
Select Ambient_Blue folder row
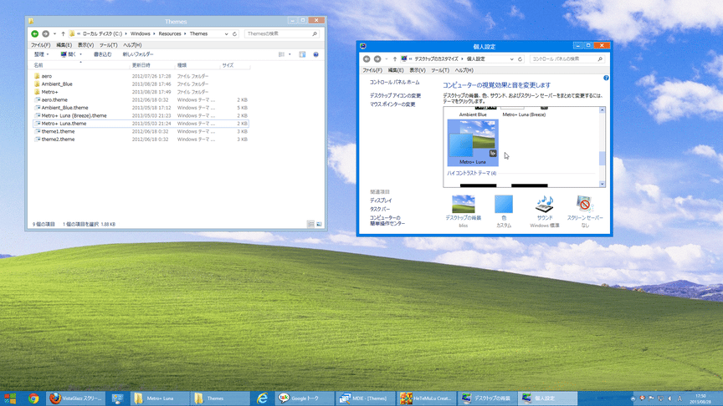click(x=141, y=84)
